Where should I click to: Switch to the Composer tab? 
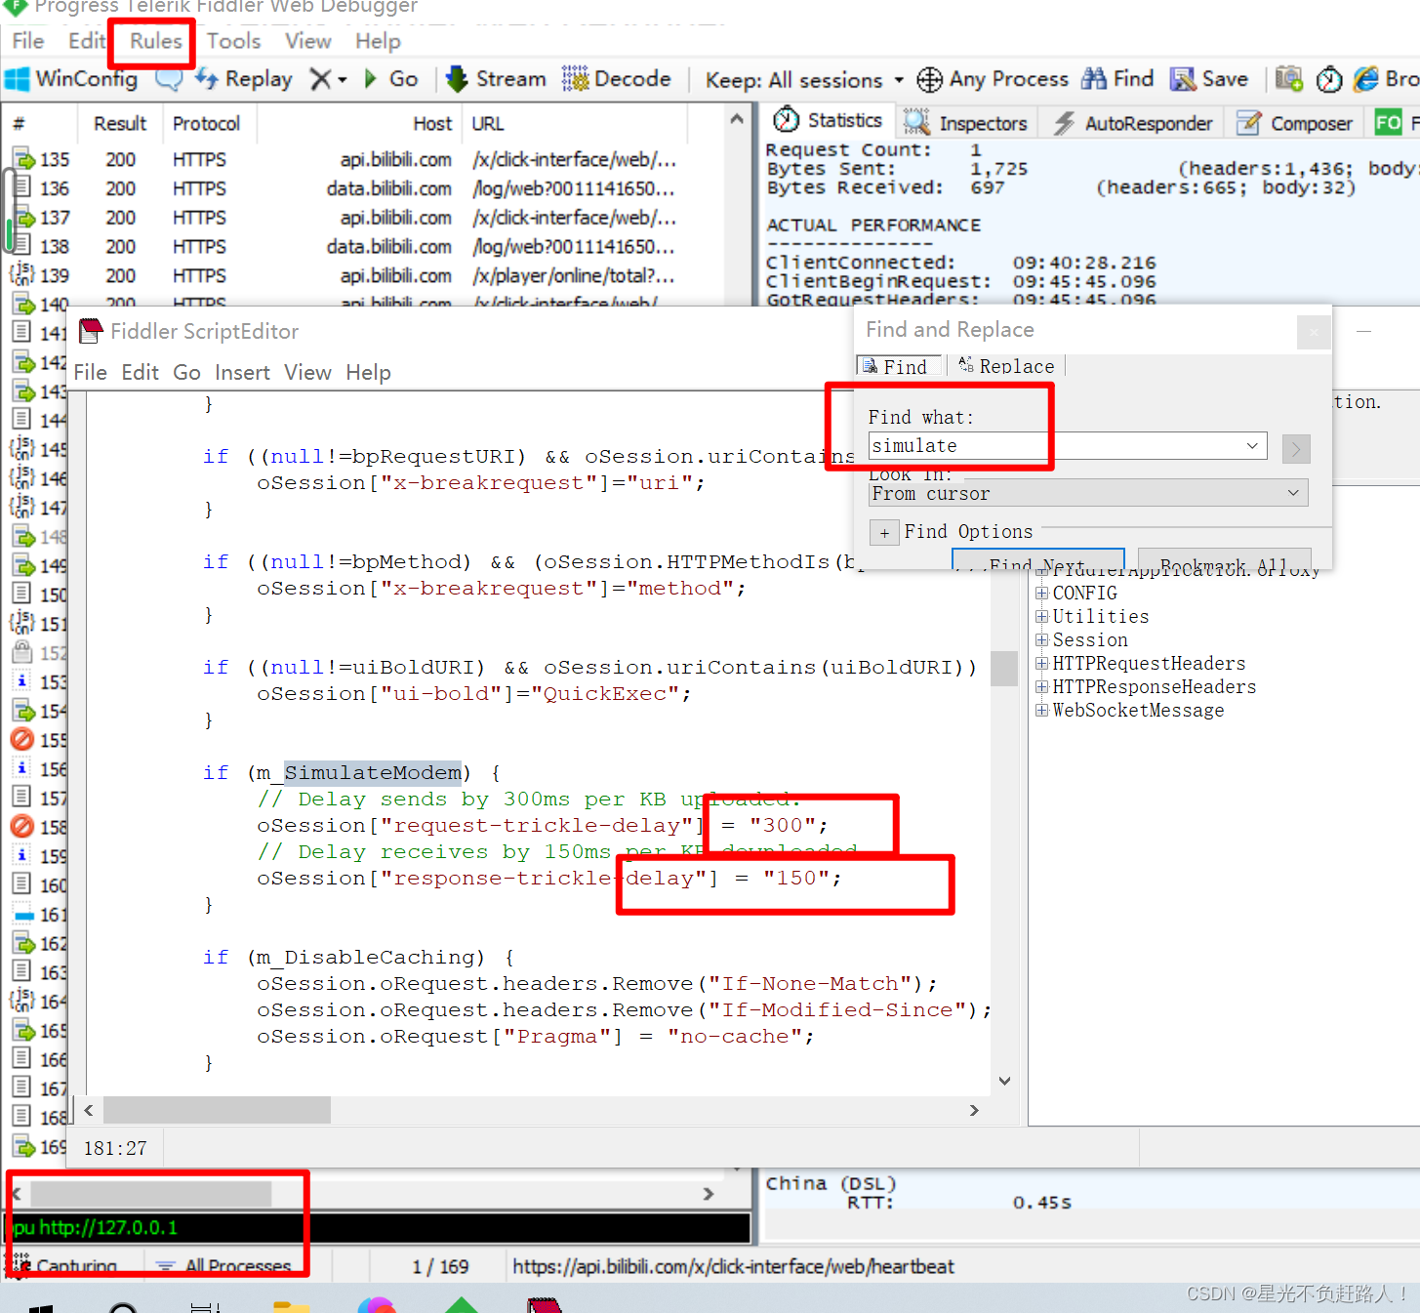point(1295,123)
